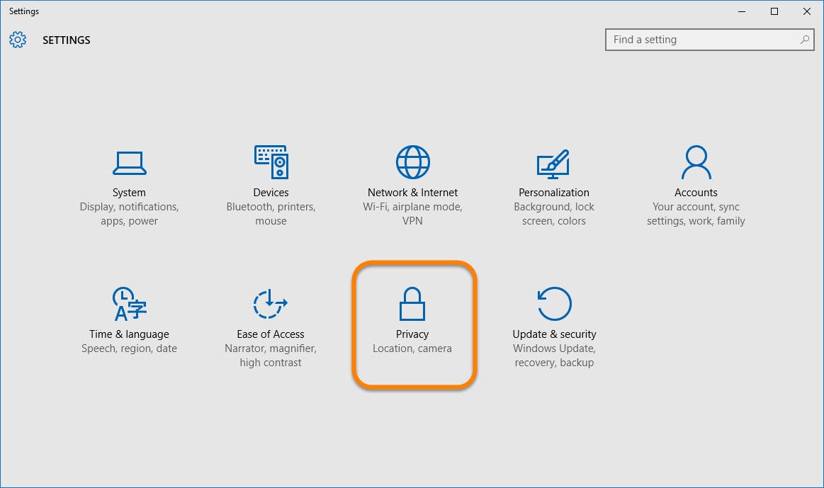Select the Settings title in the title bar
The image size is (824, 488).
pyautogui.click(x=23, y=11)
